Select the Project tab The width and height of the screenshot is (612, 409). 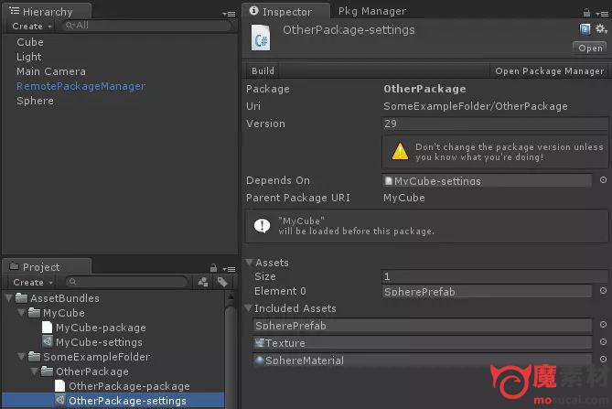[47, 267]
